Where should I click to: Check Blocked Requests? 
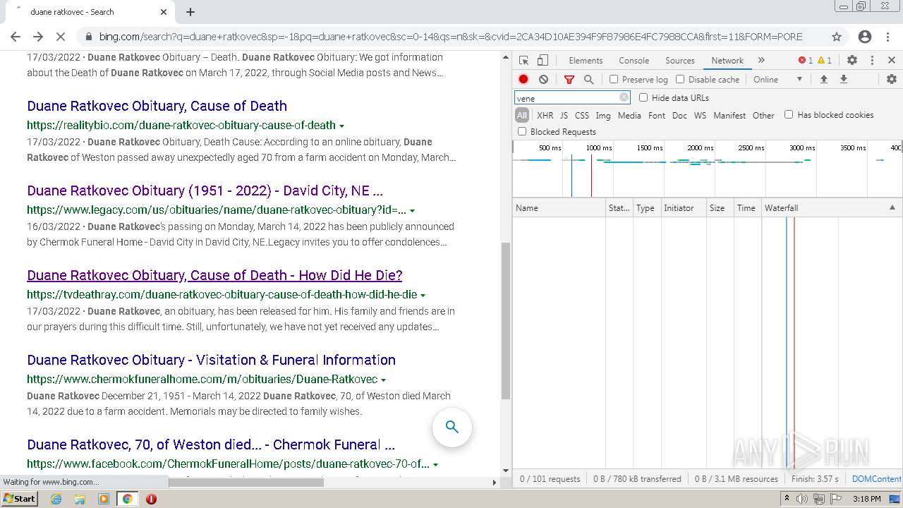click(522, 131)
